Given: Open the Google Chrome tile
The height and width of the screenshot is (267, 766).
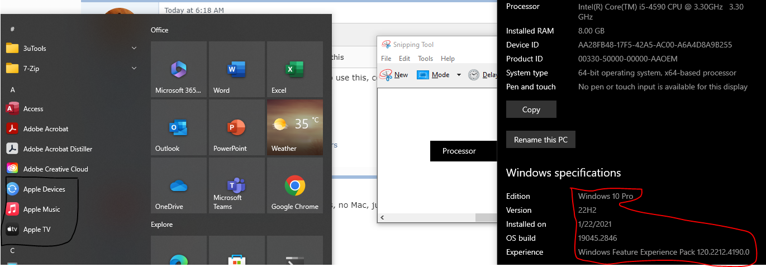Looking at the screenshot, I should (295, 185).
